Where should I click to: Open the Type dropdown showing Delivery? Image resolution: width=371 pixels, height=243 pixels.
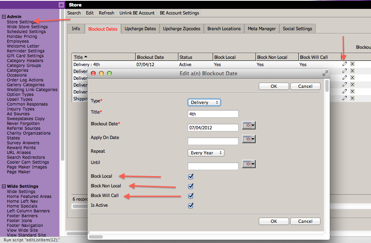[204, 102]
